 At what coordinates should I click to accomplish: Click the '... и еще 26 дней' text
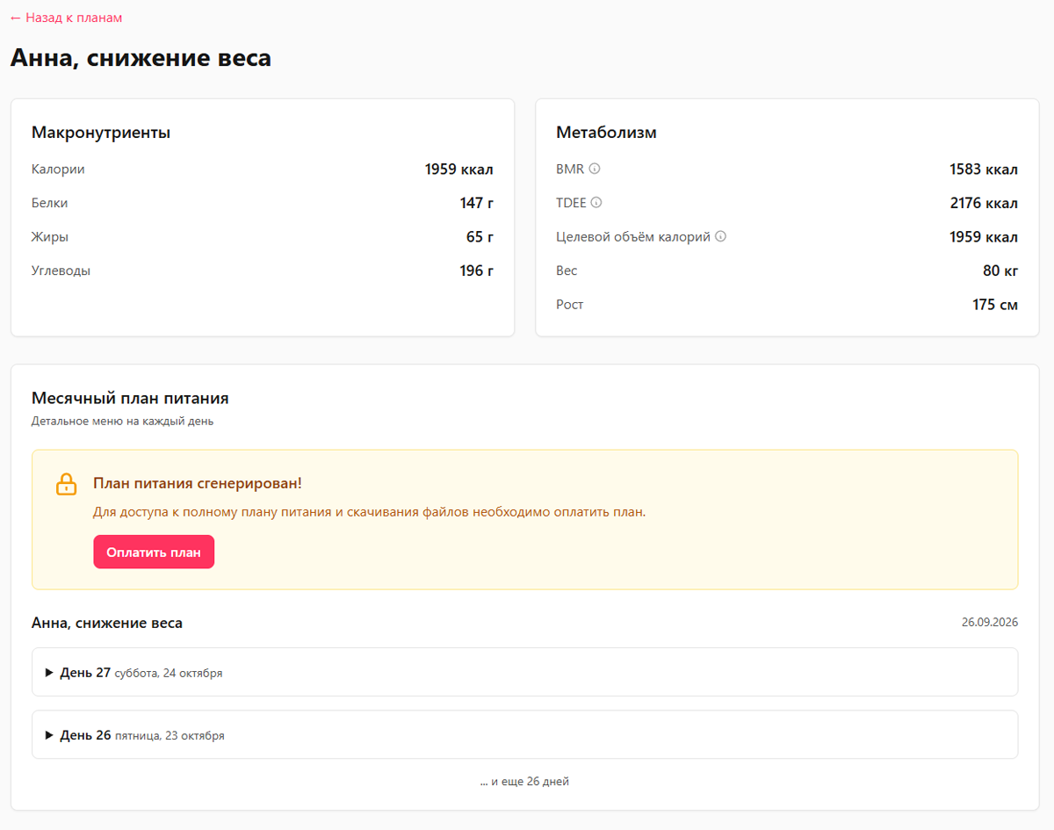(x=524, y=782)
